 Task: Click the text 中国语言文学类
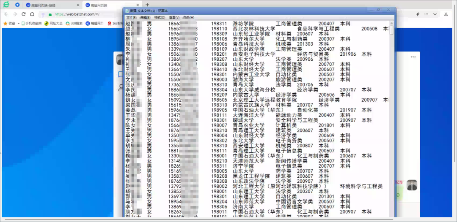(294, 202)
